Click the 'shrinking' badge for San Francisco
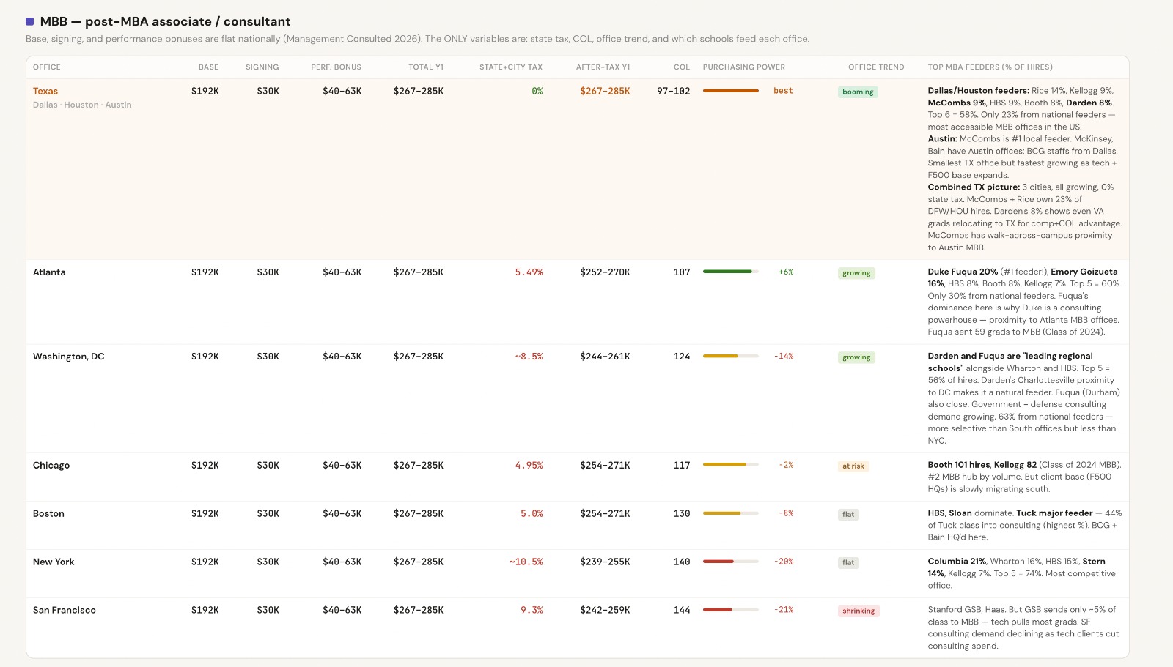The height and width of the screenshot is (667, 1173). [858, 611]
